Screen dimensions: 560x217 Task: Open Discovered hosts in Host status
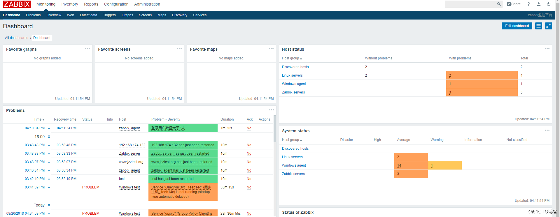click(x=295, y=67)
